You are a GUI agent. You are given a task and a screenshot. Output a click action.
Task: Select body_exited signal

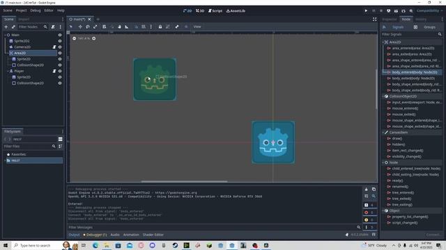point(413,78)
